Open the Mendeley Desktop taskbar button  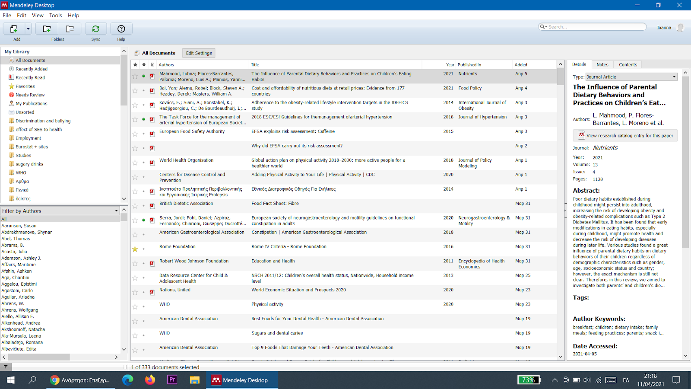point(241,380)
